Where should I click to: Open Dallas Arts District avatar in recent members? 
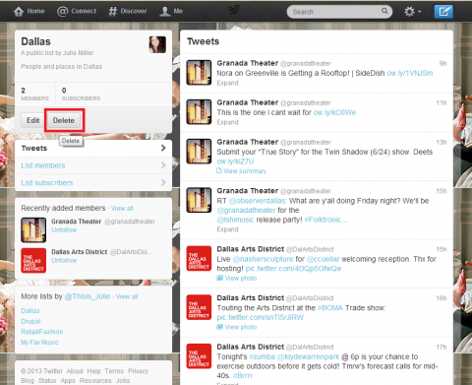(x=33, y=261)
